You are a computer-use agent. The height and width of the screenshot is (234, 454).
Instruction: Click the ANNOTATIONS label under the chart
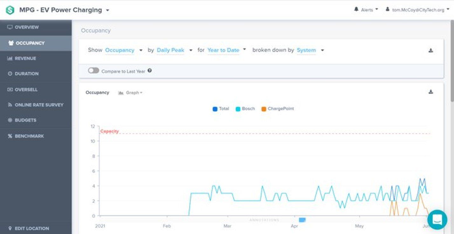(264, 220)
